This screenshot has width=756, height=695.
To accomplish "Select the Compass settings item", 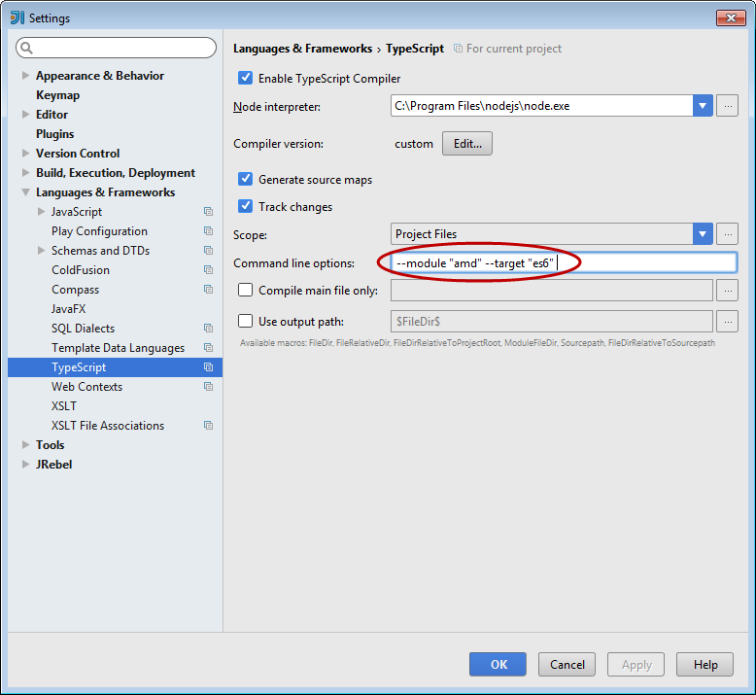I will 75,290.
